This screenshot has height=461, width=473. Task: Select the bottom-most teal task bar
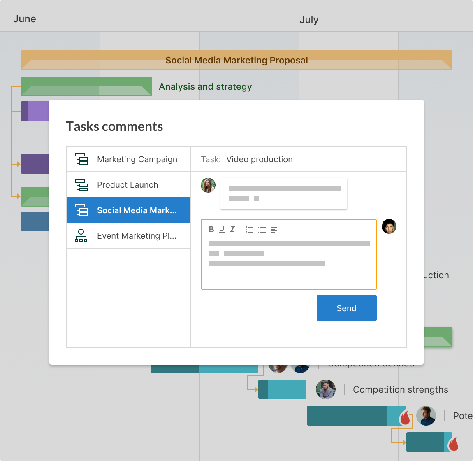(x=429, y=442)
